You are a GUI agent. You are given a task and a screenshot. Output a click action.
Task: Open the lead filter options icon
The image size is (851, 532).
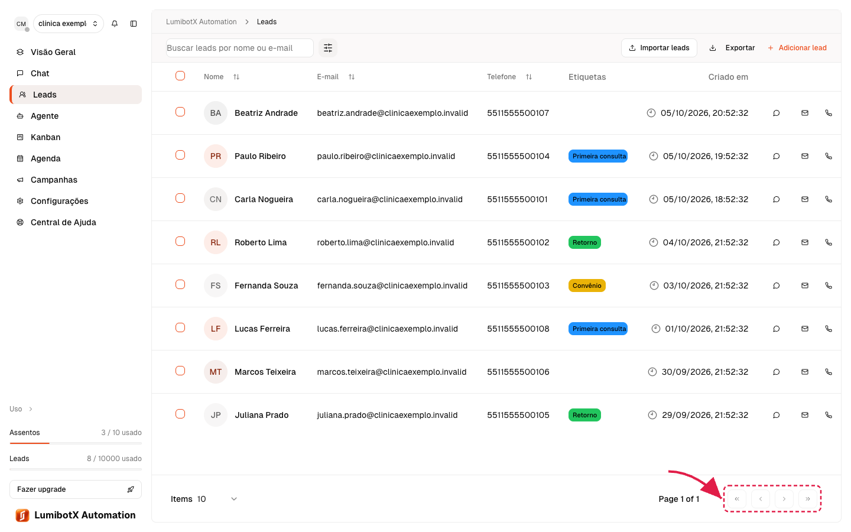[x=328, y=48]
